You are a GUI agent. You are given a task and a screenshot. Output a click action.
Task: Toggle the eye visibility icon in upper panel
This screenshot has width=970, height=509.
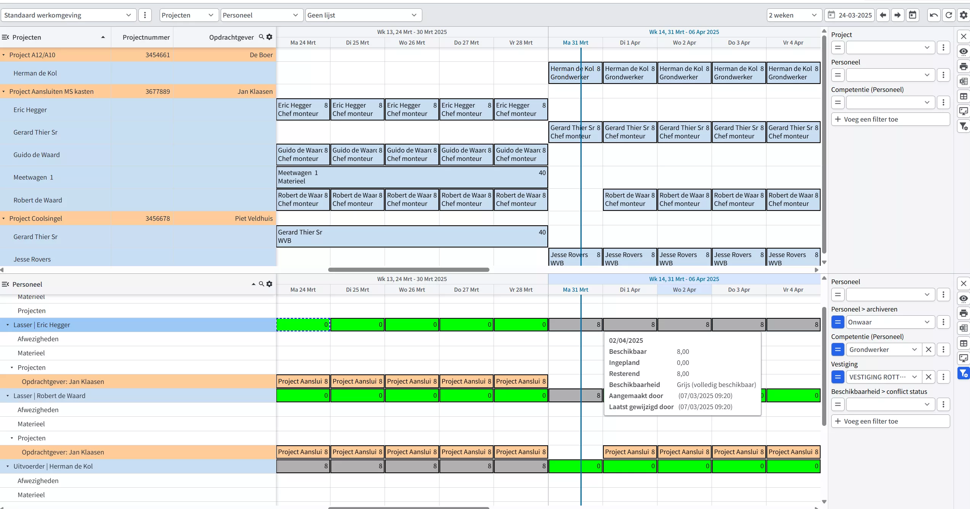964,51
